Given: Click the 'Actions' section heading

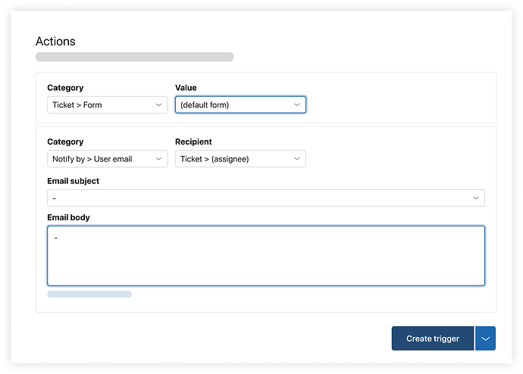Looking at the screenshot, I should pyautogui.click(x=55, y=42).
